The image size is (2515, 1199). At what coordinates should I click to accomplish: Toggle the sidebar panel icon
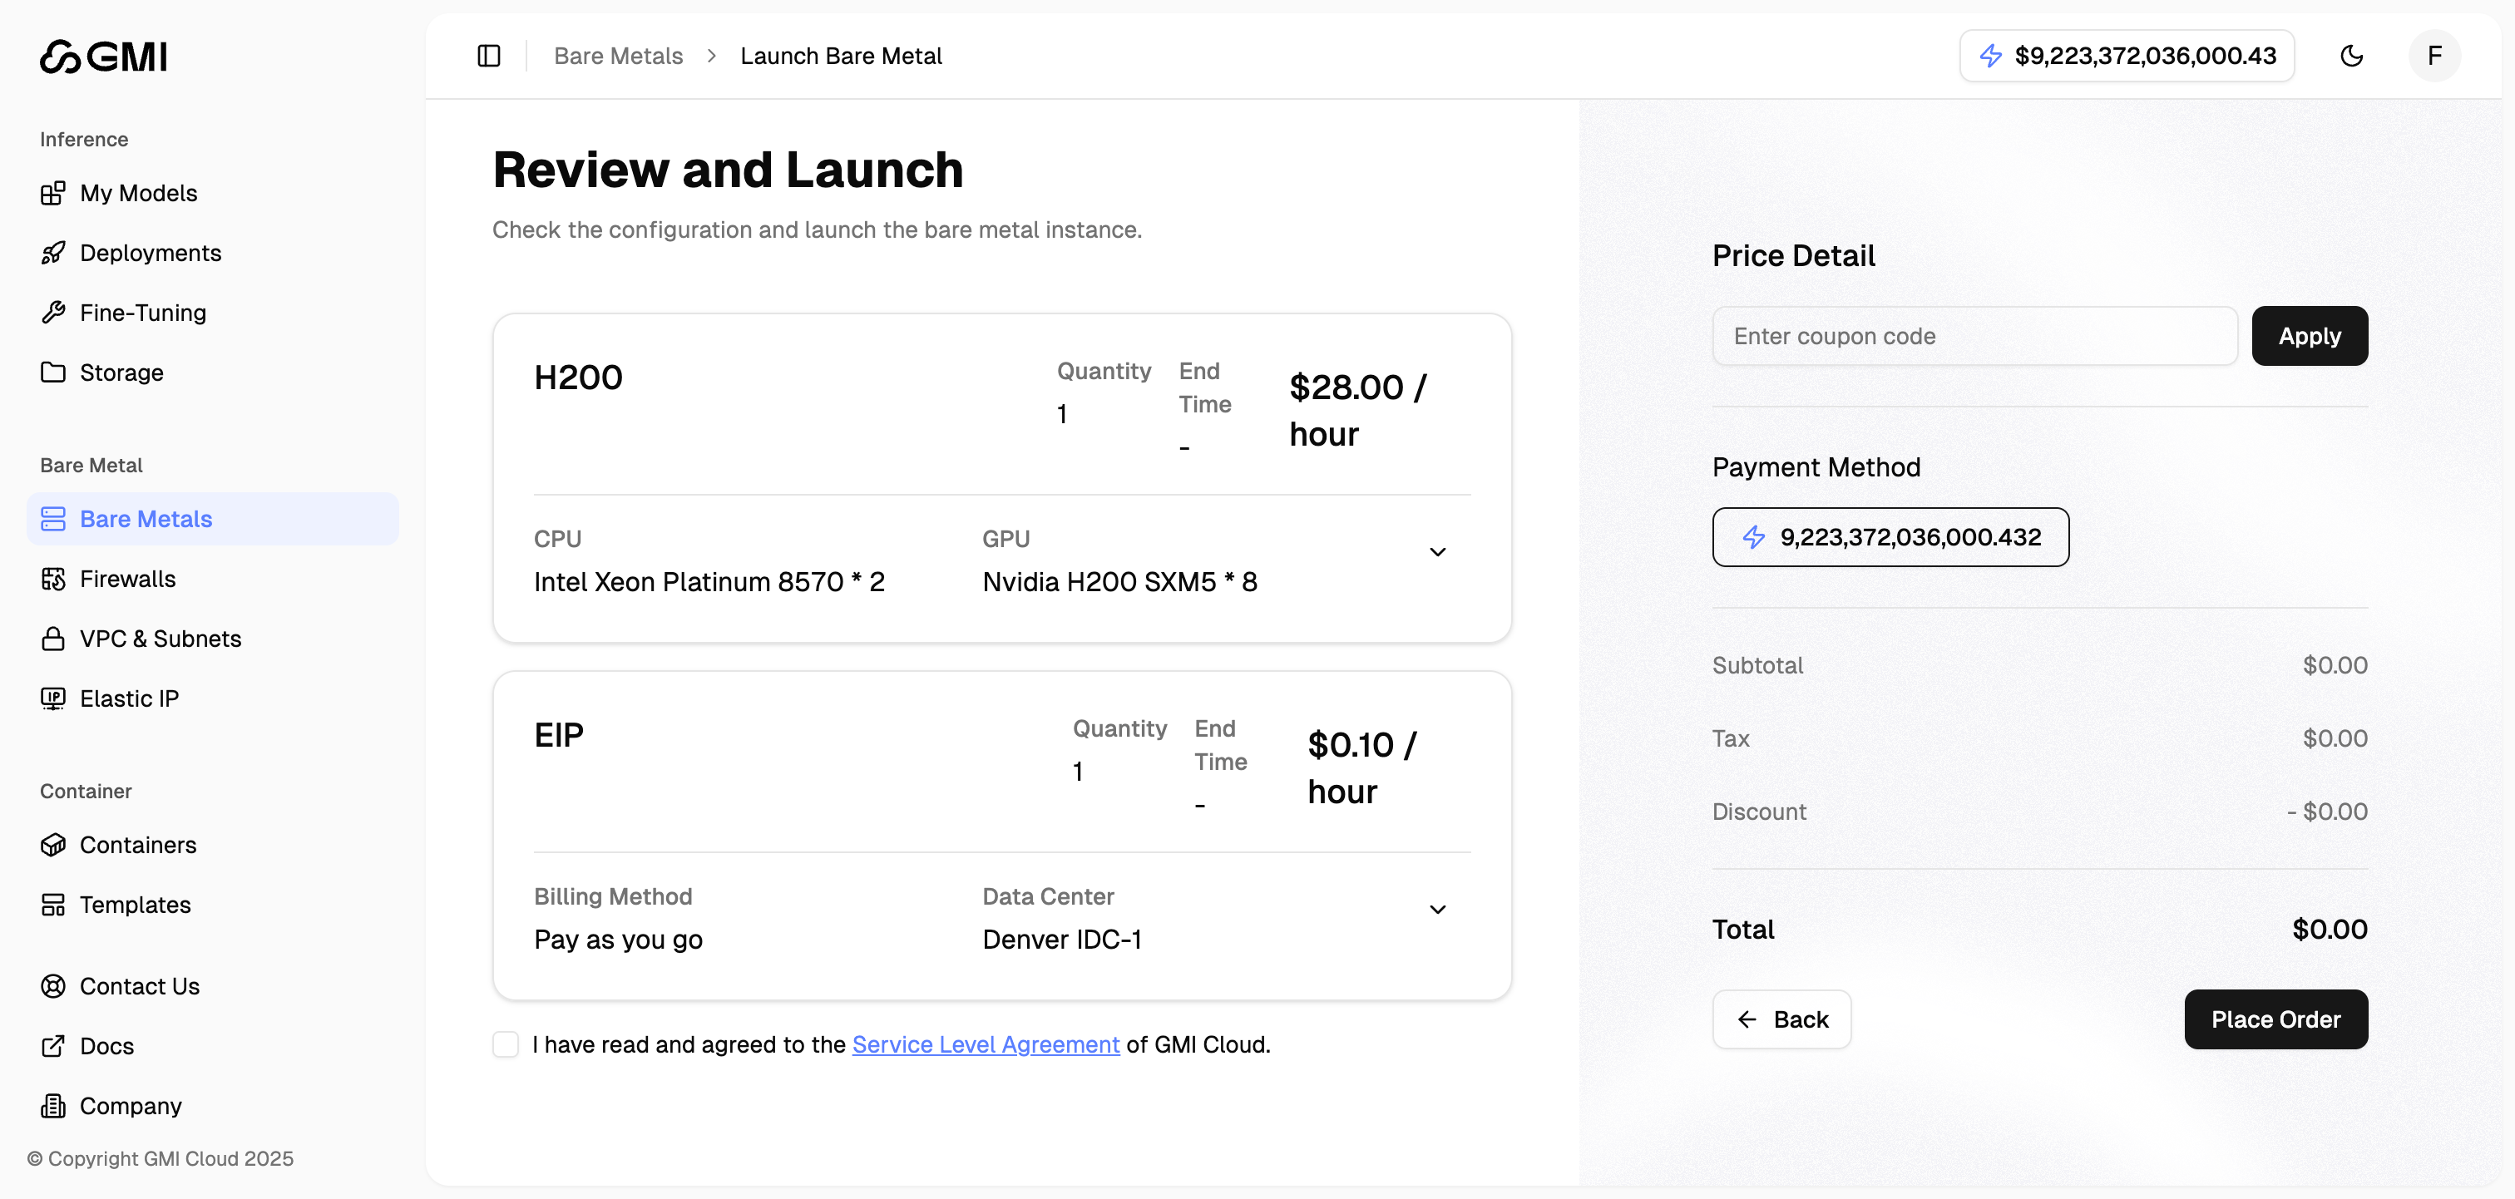pos(488,56)
